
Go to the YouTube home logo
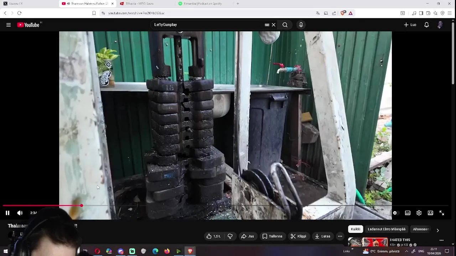click(28, 25)
